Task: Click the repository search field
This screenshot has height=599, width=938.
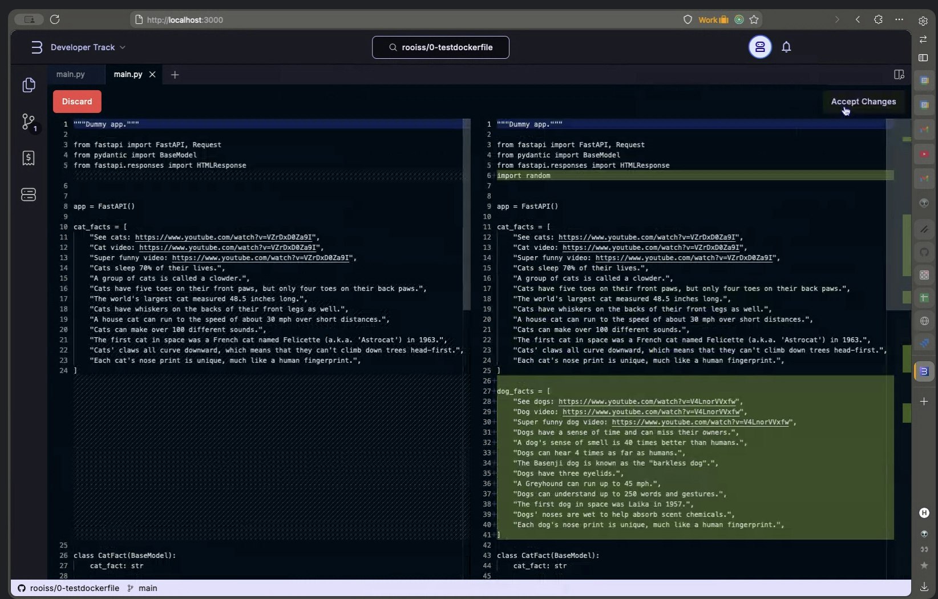Action: [440, 47]
